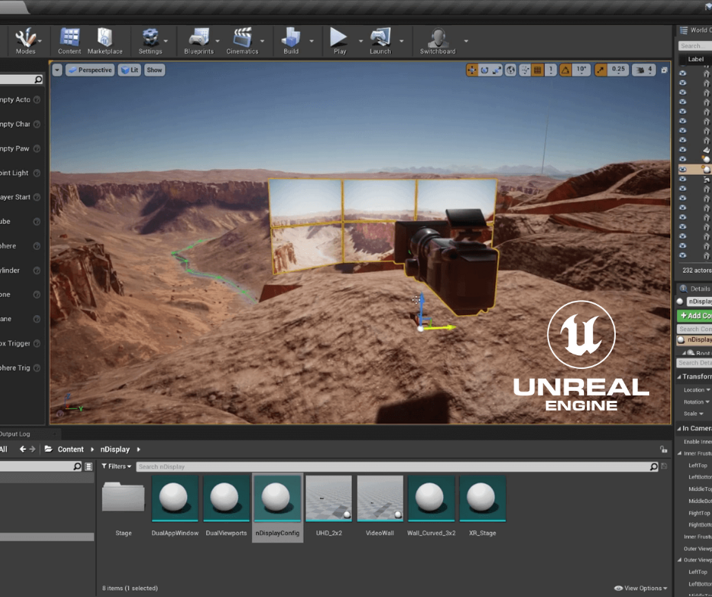This screenshot has height=597, width=712.
Task: Toggle scale snapping
Action: pyautogui.click(x=601, y=70)
